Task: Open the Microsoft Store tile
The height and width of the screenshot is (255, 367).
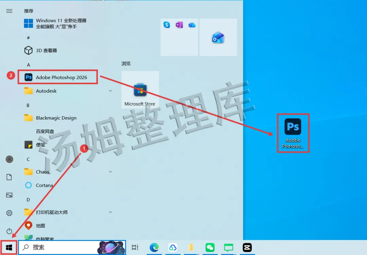Action: pyautogui.click(x=140, y=90)
